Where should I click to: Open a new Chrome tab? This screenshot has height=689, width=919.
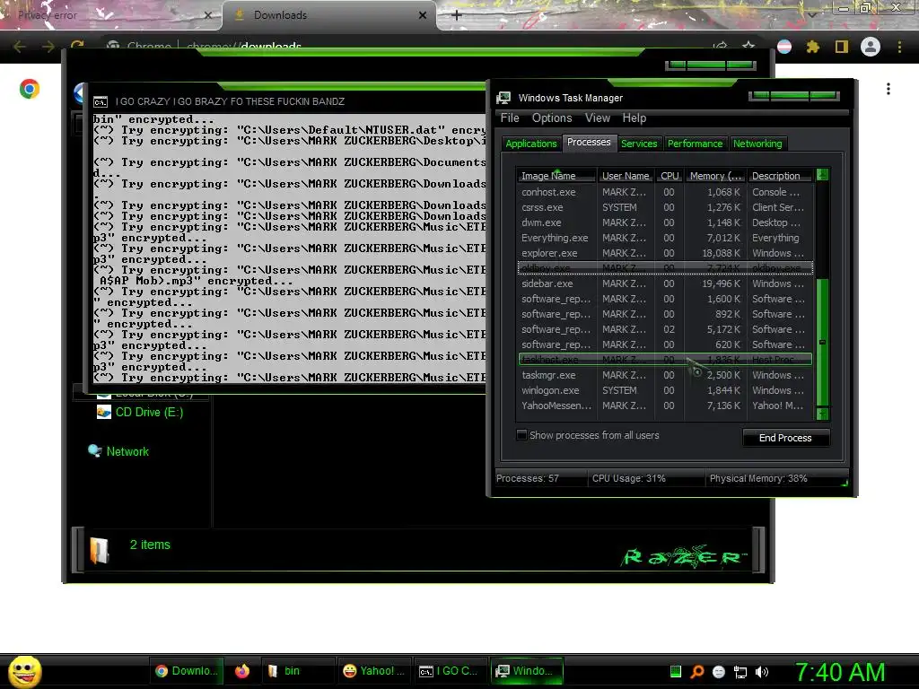click(457, 15)
